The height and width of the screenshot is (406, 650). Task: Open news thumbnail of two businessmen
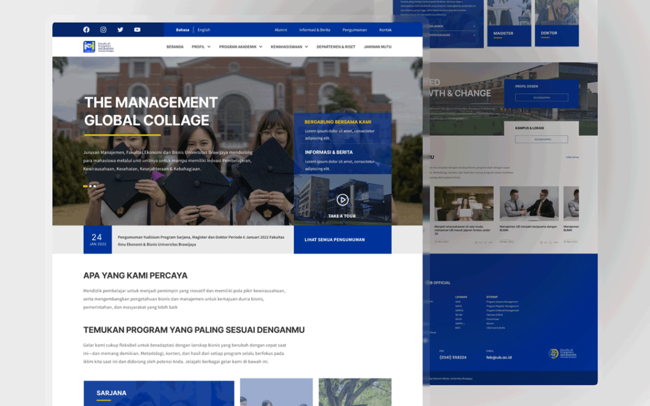(529, 203)
